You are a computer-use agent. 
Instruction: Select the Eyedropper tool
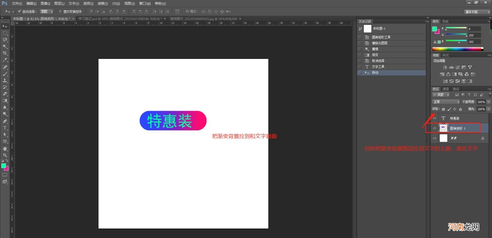point(5,60)
